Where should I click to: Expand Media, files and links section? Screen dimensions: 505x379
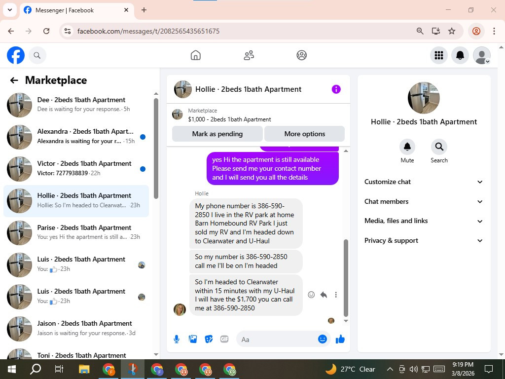[424, 221]
